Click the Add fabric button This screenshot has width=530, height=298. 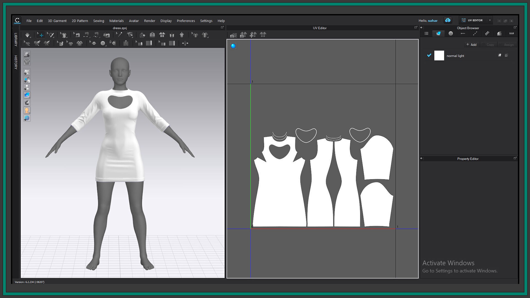pos(471,44)
